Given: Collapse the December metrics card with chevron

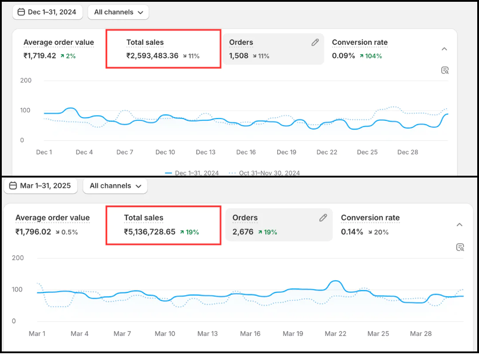Looking at the screenshot, I should [x=444, y=49].
